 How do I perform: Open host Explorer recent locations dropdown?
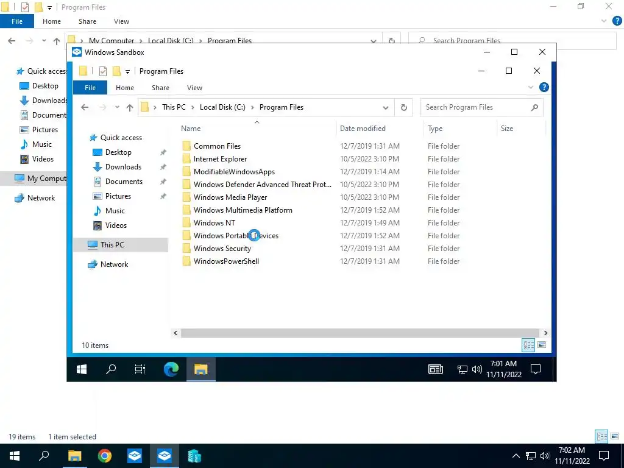[44, 41]
